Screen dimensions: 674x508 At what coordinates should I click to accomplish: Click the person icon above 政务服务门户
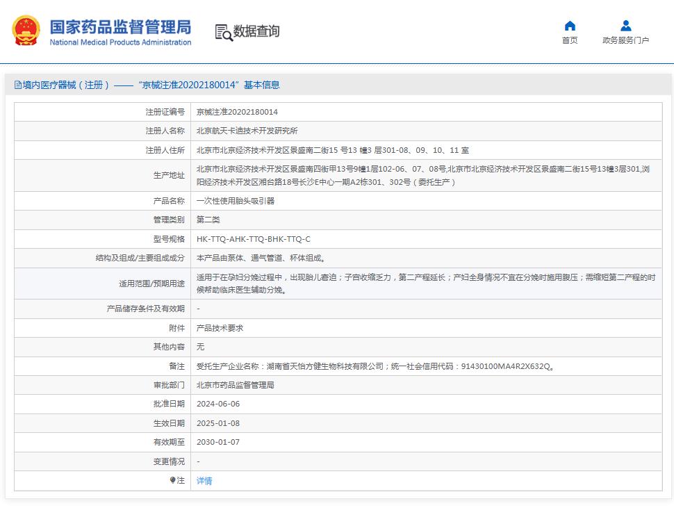pos(625,24)
